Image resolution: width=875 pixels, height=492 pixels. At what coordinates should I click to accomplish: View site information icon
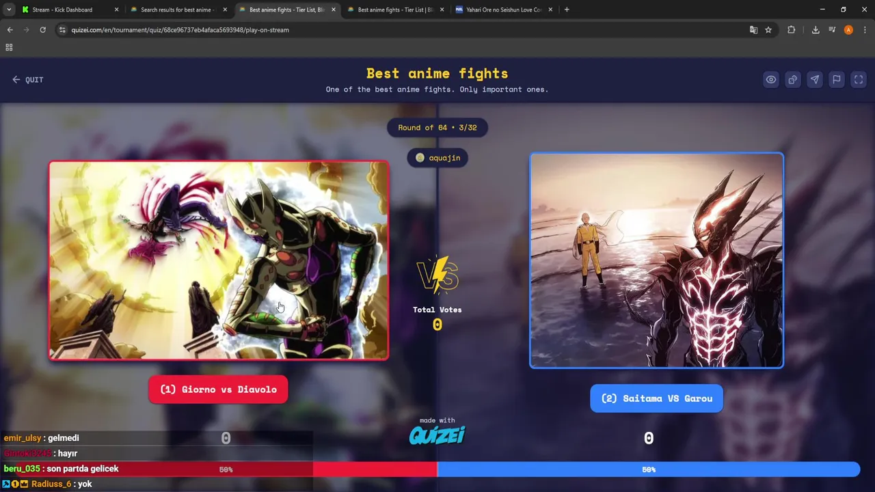[x=62, y=30]
